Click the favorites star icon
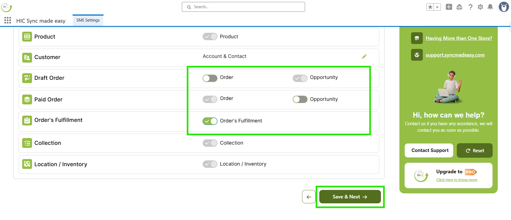Image resolution: width=511 pixels, height=220 pixels. 430,7
